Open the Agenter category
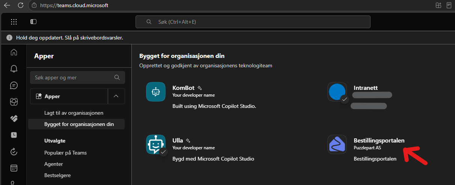The height and width of the screenshot is (185, 455). tap(54, 164)
